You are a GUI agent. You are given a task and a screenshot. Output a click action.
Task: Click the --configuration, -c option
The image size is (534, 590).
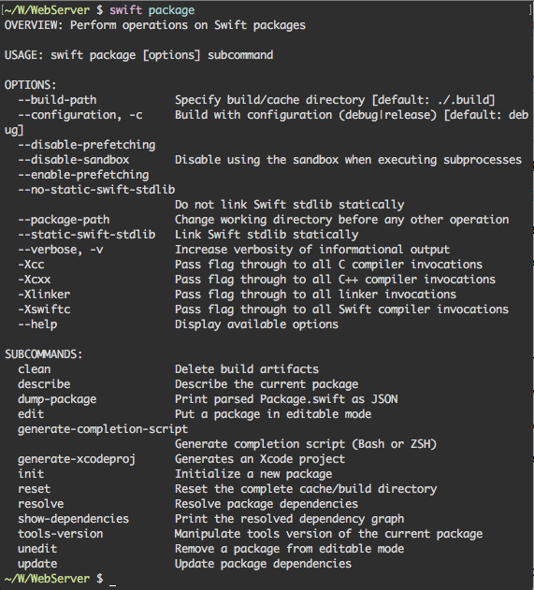80,115
